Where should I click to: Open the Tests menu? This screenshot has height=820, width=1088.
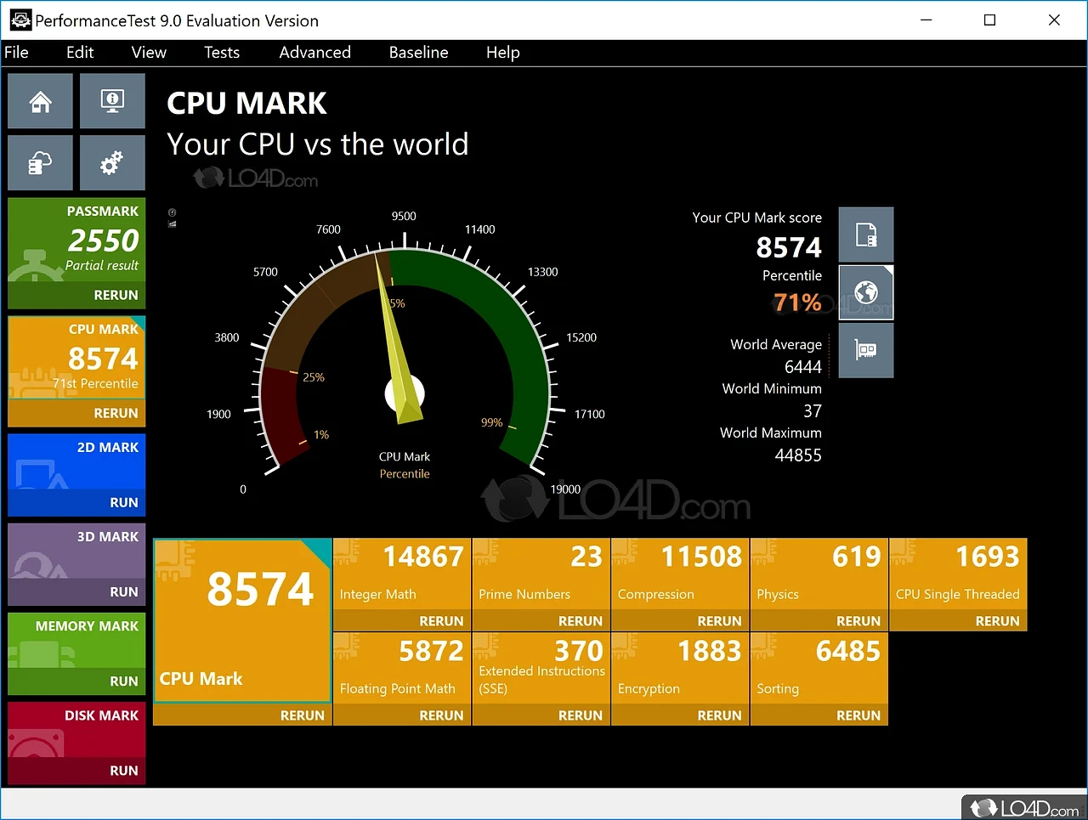point(221,53)
